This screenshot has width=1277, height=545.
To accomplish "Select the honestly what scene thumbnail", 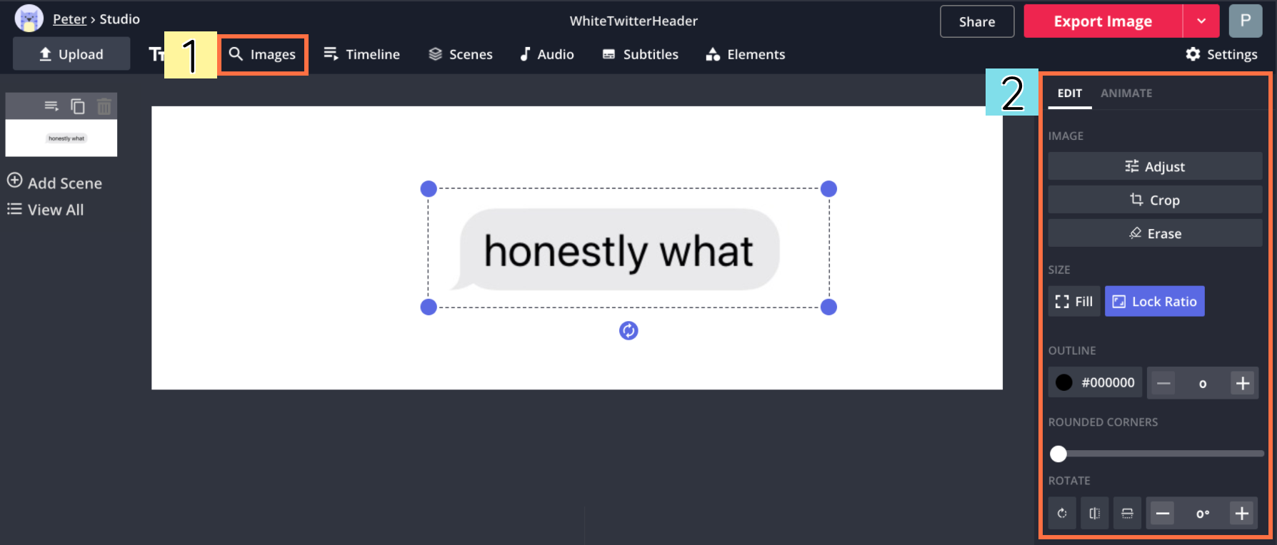I will (61, 138).
